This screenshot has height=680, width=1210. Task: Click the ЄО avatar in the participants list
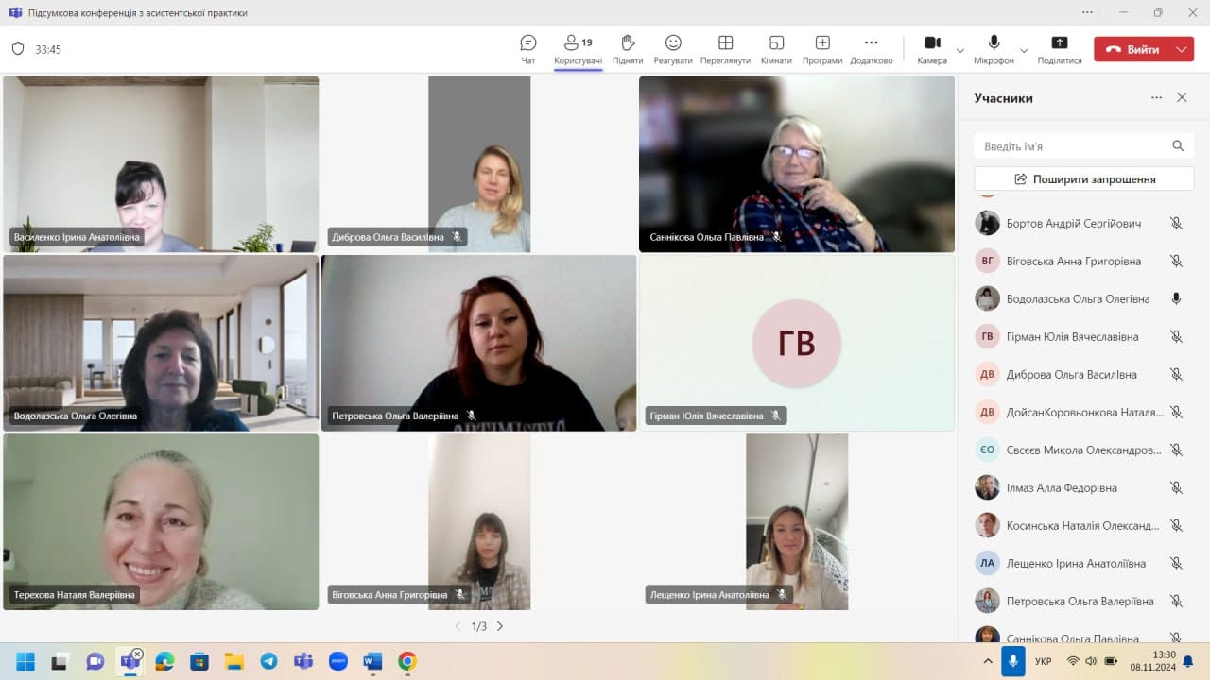coord(987,450)
